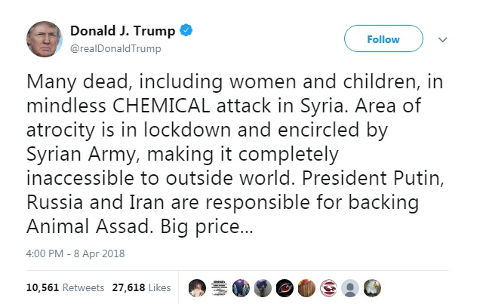Viewport: 483px width, 304px height.
Task: Click the first liker avatar on left
Action: pos(197,287)
